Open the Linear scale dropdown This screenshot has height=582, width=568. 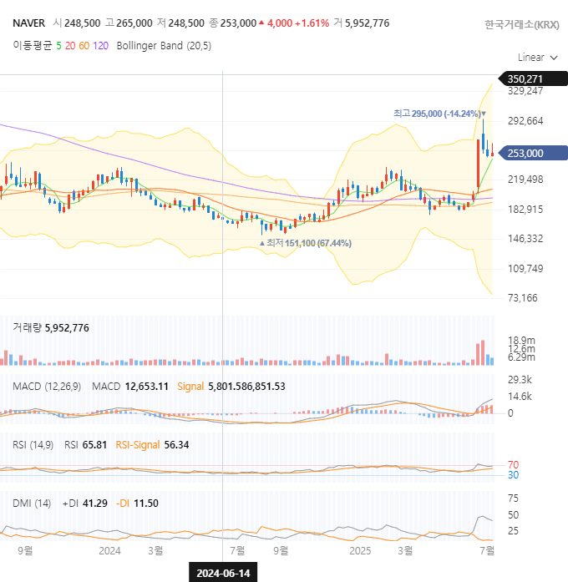(538, 58)
